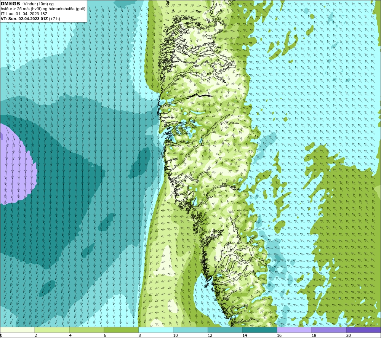The image size is (381, 338).
Task: Click the 4–6 m/s green legend swatch
Action: 86,330
